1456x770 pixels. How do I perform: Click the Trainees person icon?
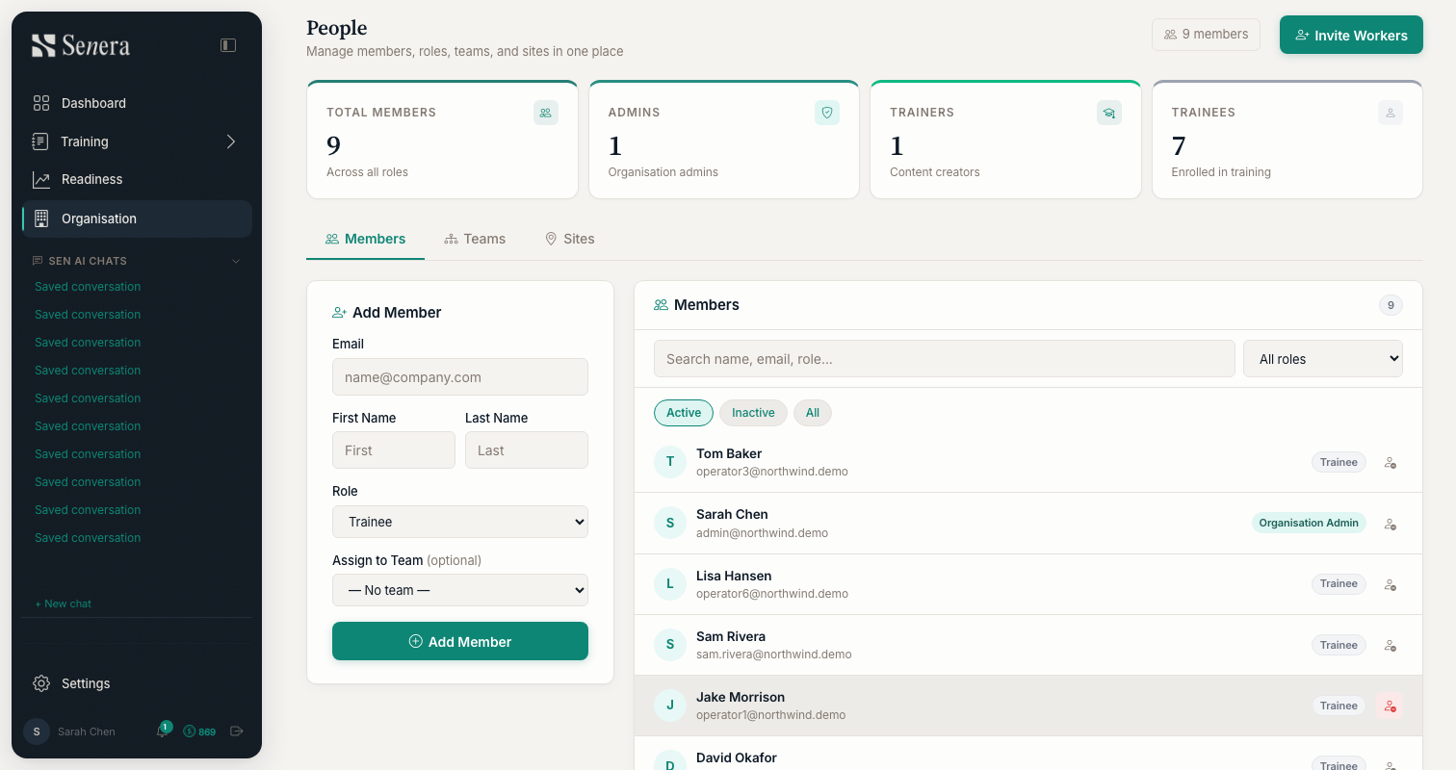(1391, 113)
